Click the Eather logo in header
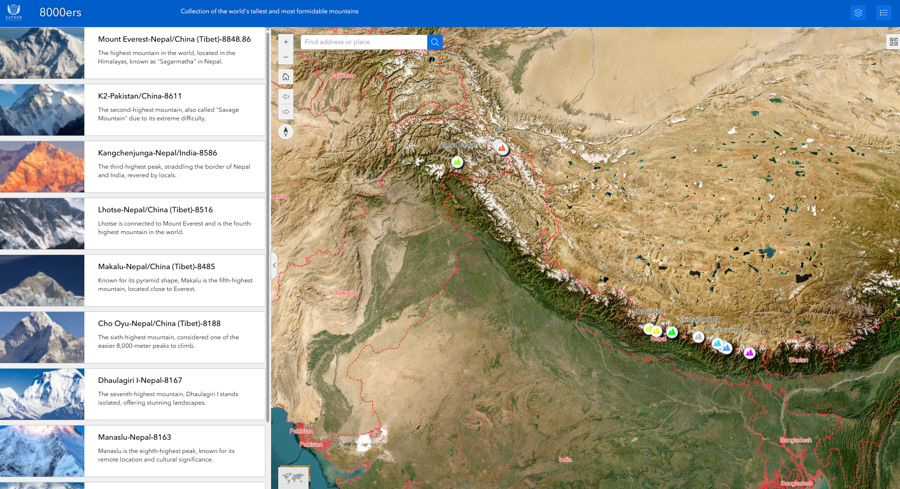This screenshot has width=900, height=489. [14, 12]
